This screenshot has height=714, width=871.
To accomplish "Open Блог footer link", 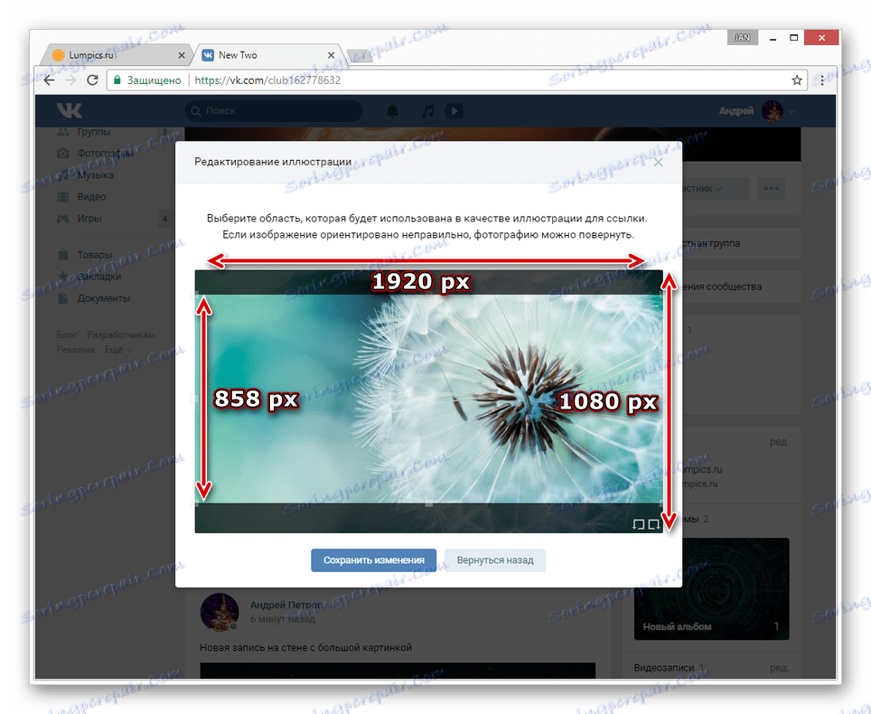I will coord(66,335).
